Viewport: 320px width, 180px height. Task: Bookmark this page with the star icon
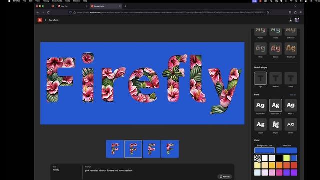click(268, 12)
